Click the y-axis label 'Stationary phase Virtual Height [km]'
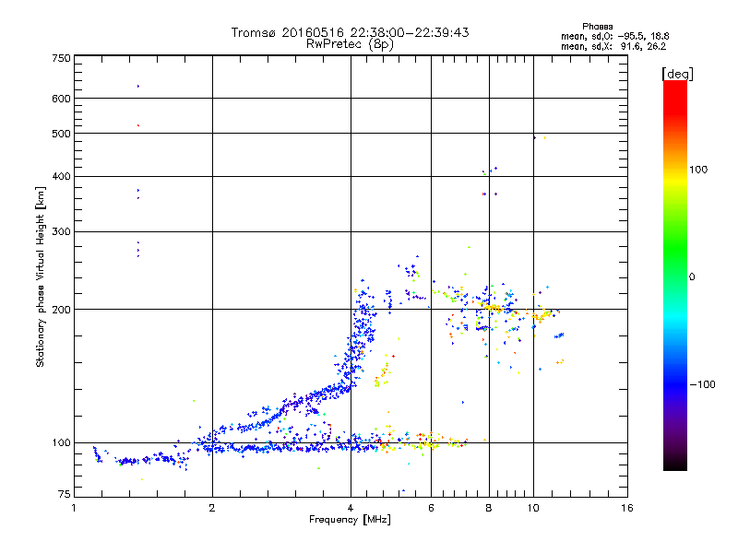The height and width of the screenshot is (553, 738). 40,277
